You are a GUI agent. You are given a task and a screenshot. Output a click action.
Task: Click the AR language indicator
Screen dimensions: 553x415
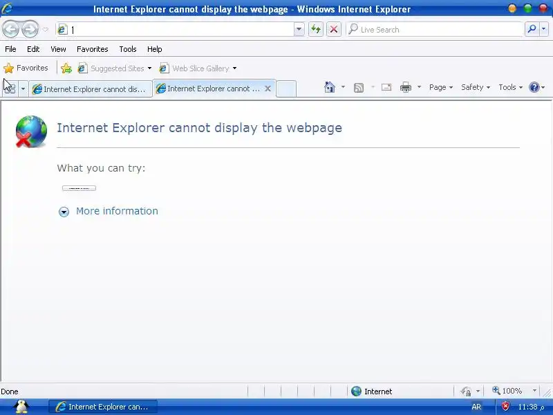(x=476, y=407)
